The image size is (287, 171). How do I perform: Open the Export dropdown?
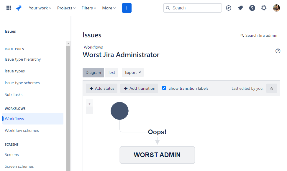click(133, 72)
